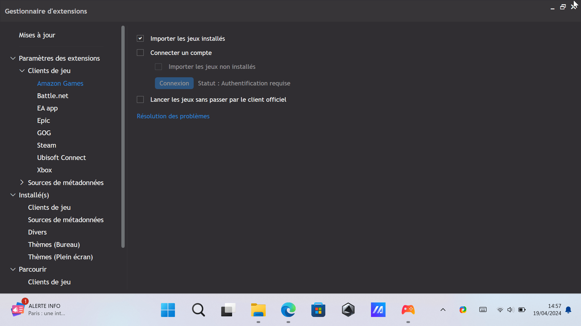Screen dimensions: 581x326
Task: Launch File Explorer from taskbar
Action: [x=258, y=310]
